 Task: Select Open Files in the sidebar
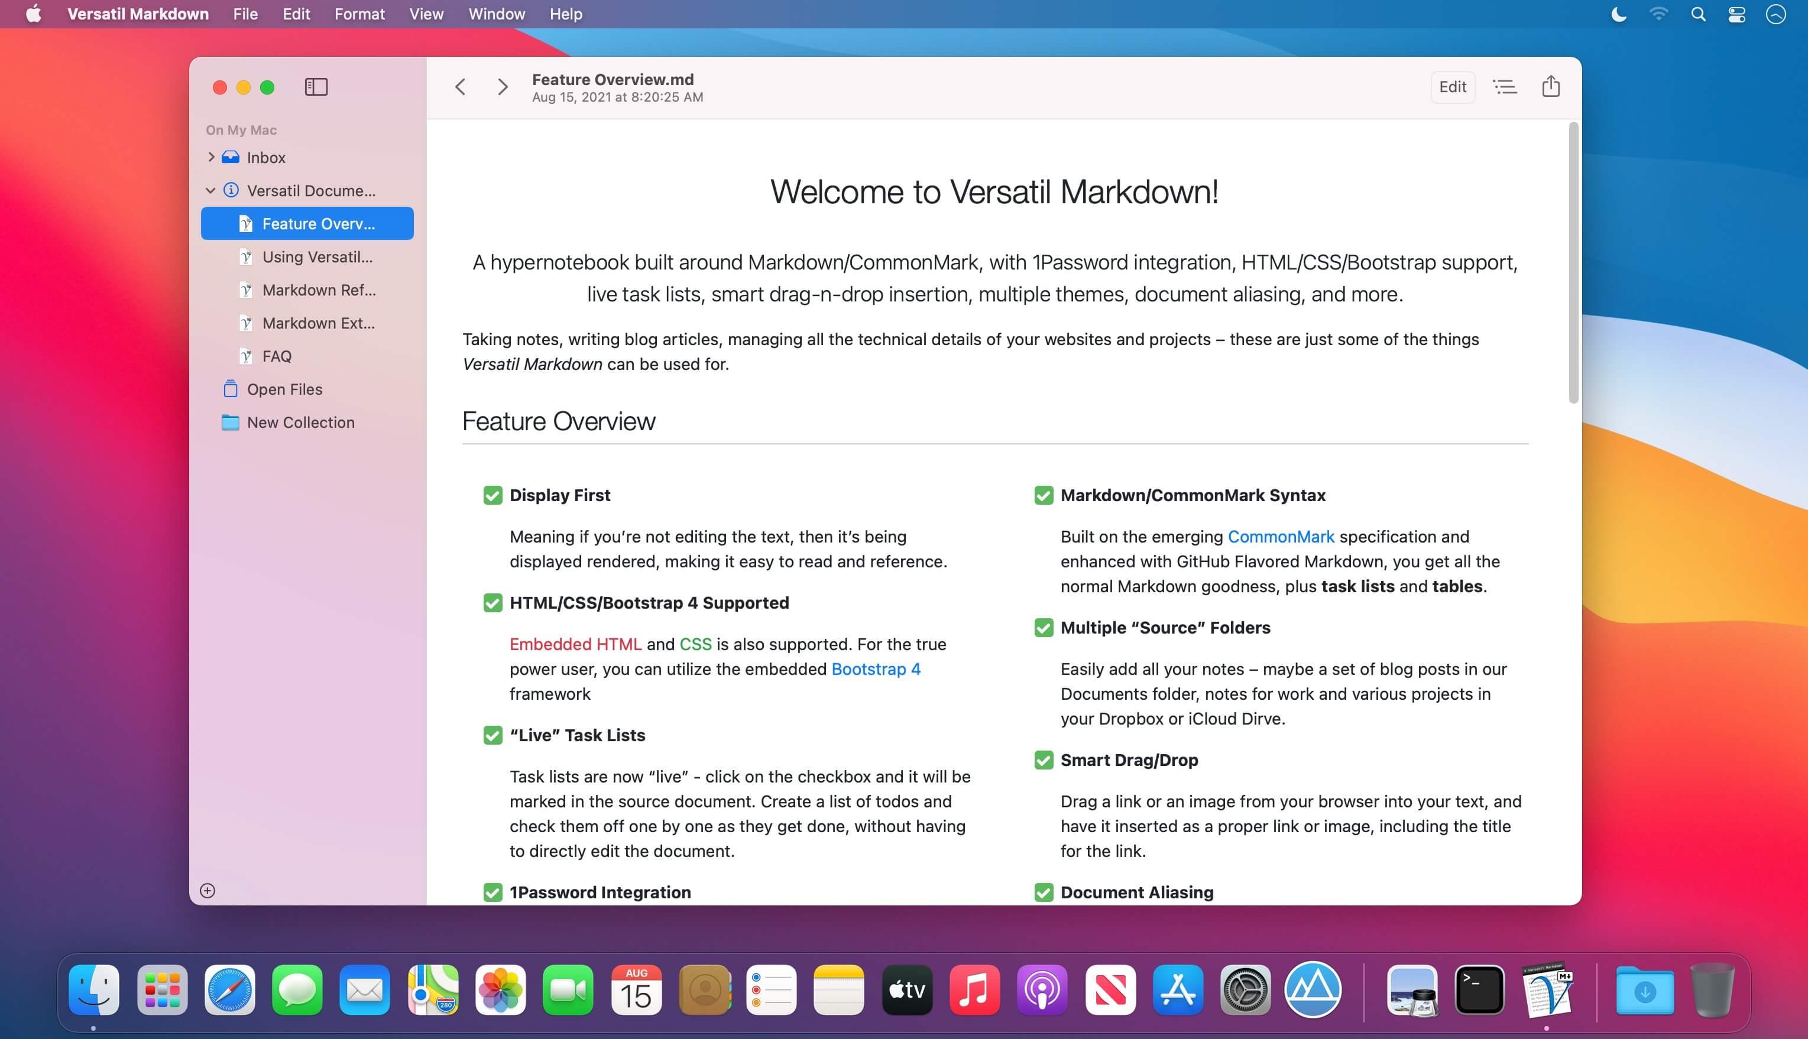click(x=307, y=389)
